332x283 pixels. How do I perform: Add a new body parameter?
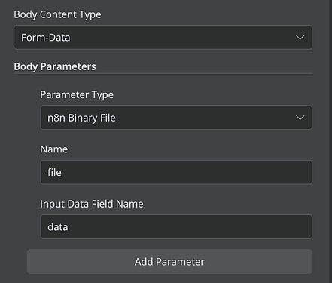(x=169, y=262)
